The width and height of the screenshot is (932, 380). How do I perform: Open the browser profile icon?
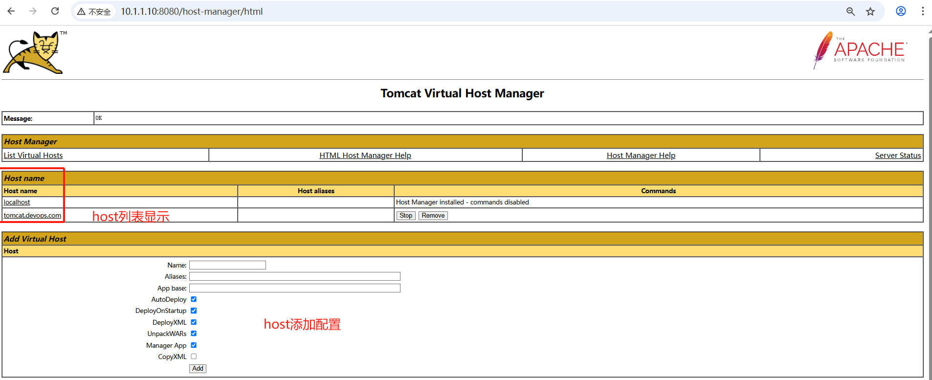pos(901,11)
